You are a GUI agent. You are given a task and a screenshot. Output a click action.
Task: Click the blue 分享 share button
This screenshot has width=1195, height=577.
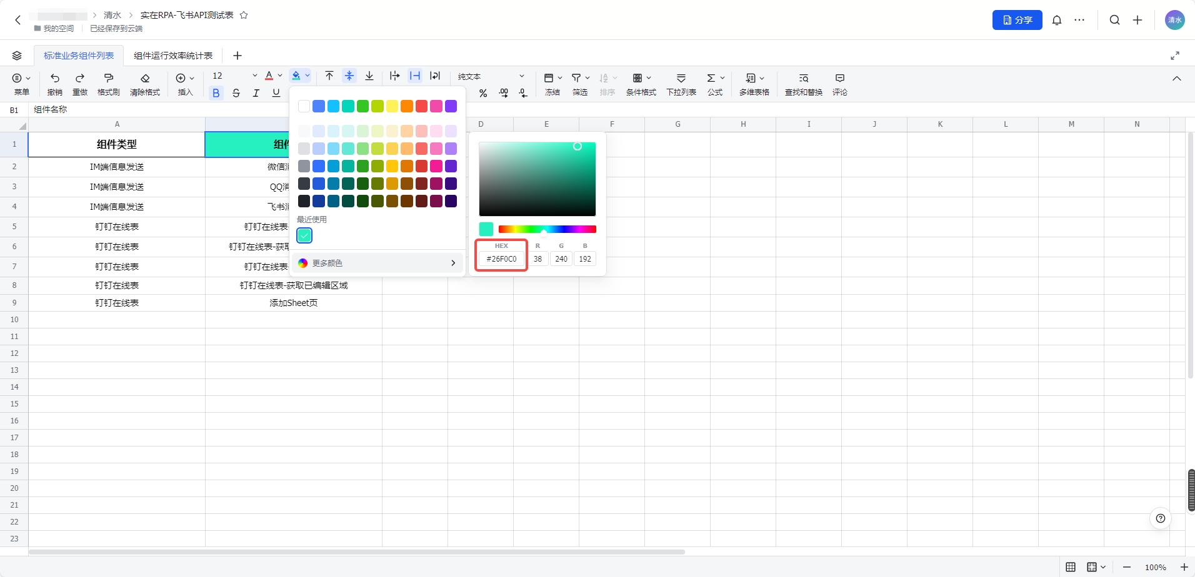(1017, 20)
